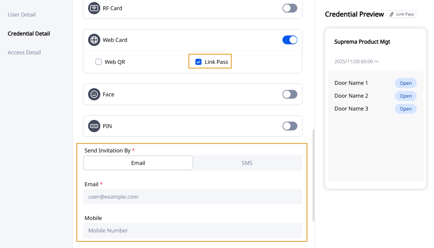Open the User Detail section
This screenshot has width=434, height=248.
[x=22, y=15]
